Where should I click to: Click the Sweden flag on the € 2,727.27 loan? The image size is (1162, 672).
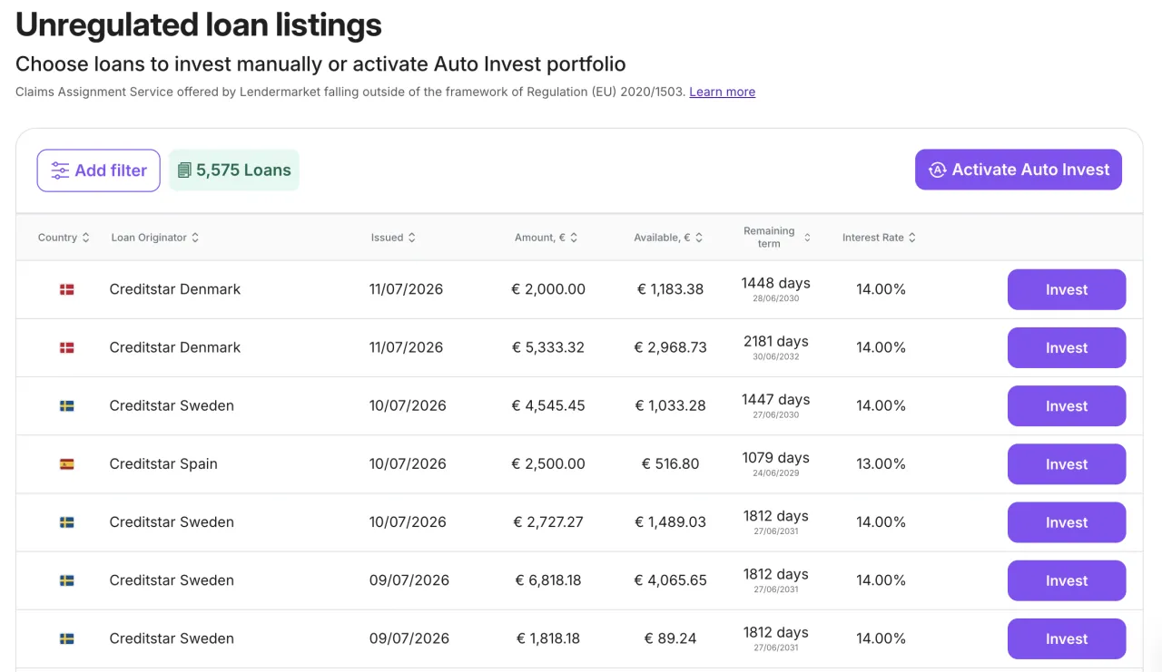click(67, 521)
